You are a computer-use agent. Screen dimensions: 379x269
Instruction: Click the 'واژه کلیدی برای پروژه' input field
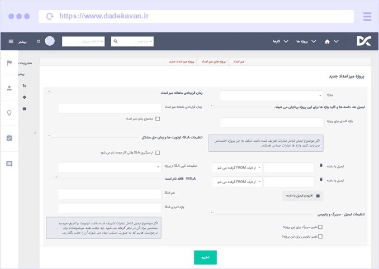[x=272, y=122]
